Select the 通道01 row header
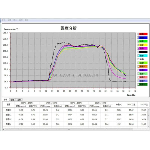 tap(8, 110)
